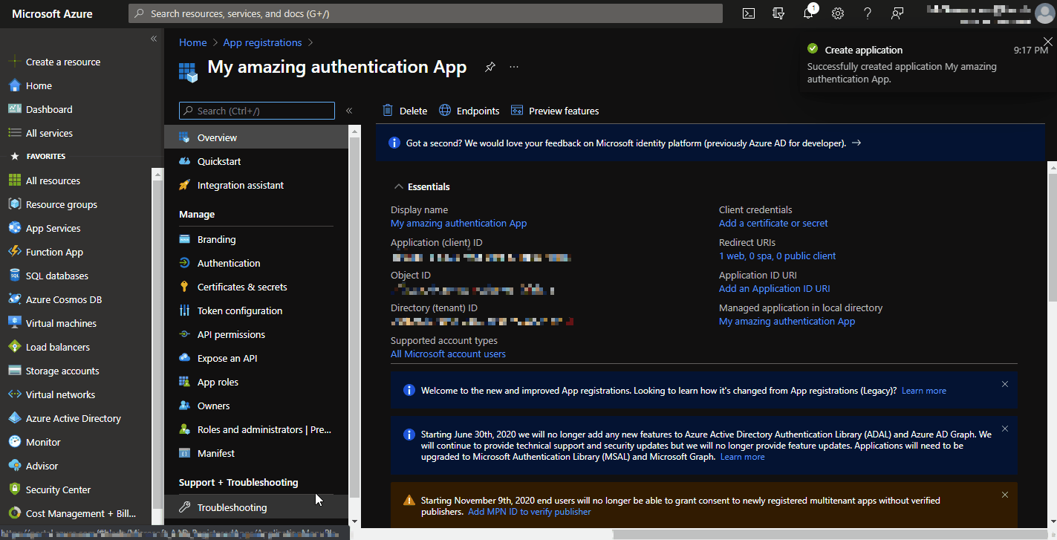Collapse the Essentials section
The image size is (1057, 540).
[x=399, y=186]
